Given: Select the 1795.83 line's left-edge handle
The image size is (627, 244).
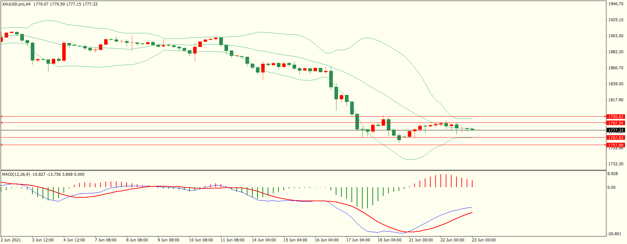Looking at the screenshot, I should pyautogui.click(x=2, y=116).
